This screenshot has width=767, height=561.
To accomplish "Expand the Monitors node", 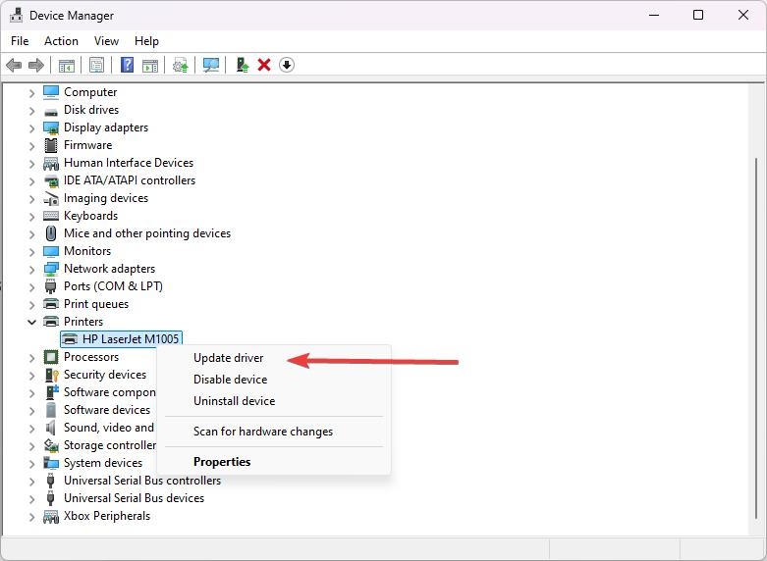I will (31, 252).
